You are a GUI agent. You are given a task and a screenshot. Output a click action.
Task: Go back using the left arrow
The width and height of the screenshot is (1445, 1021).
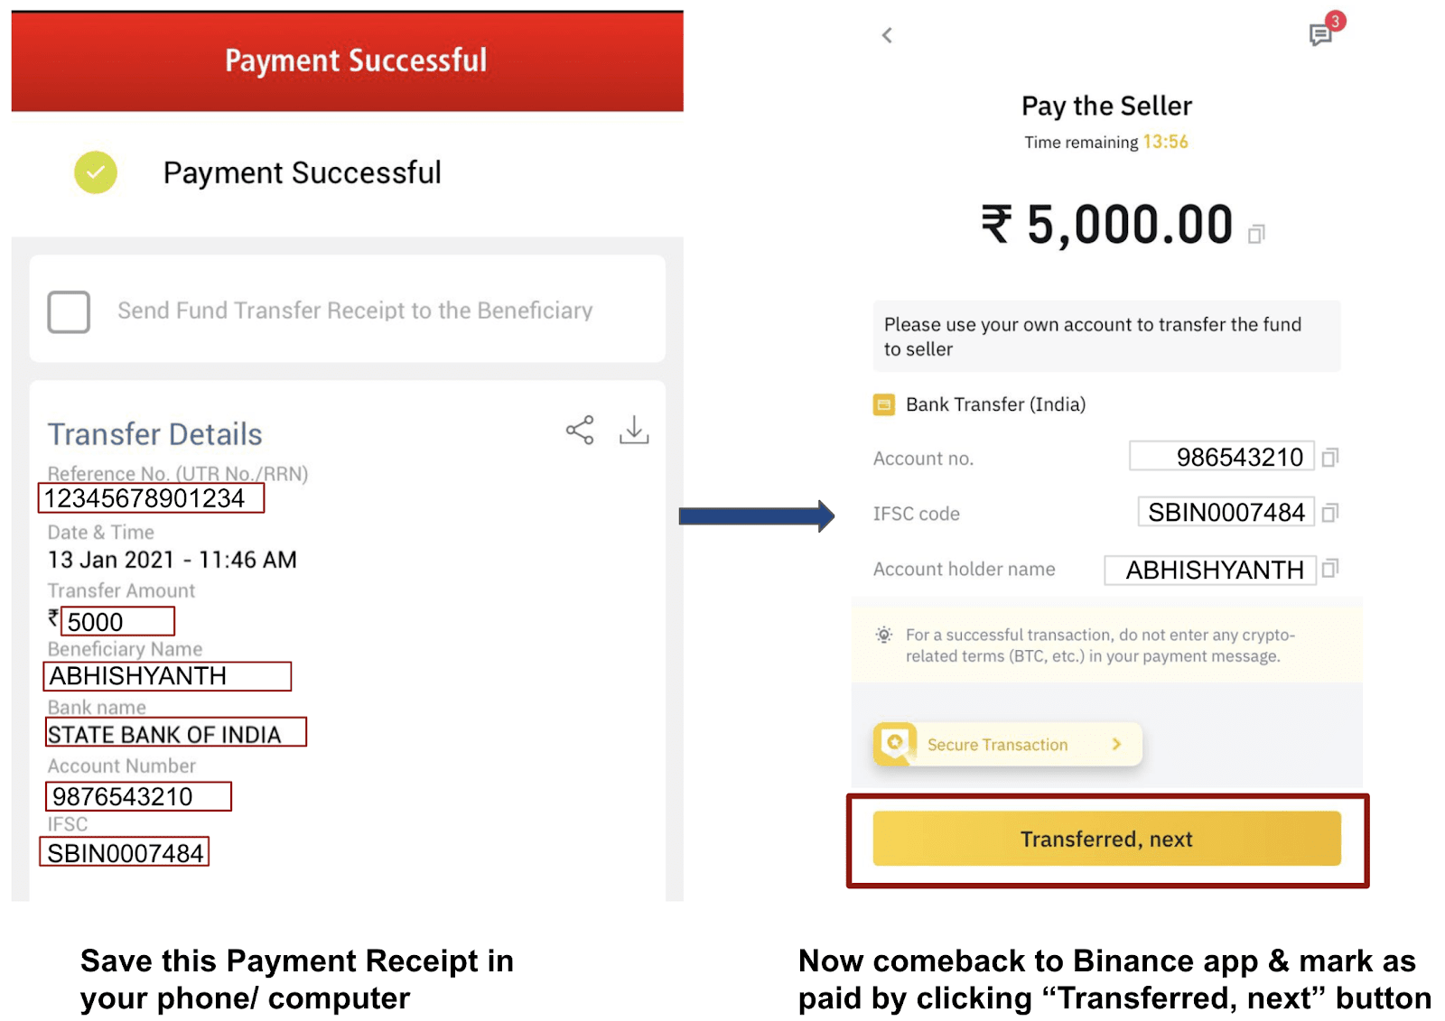(887, 35)
